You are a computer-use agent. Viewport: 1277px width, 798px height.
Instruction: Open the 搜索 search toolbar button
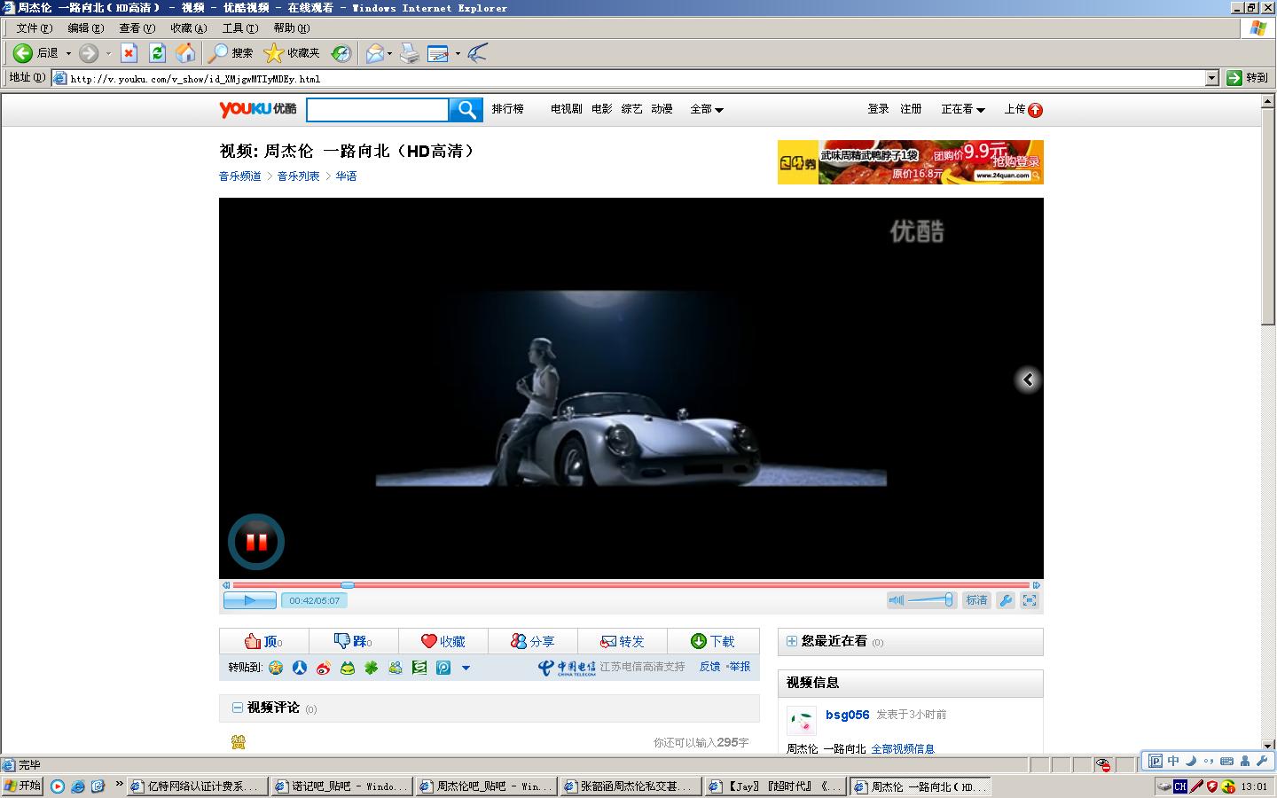(231, 53)
